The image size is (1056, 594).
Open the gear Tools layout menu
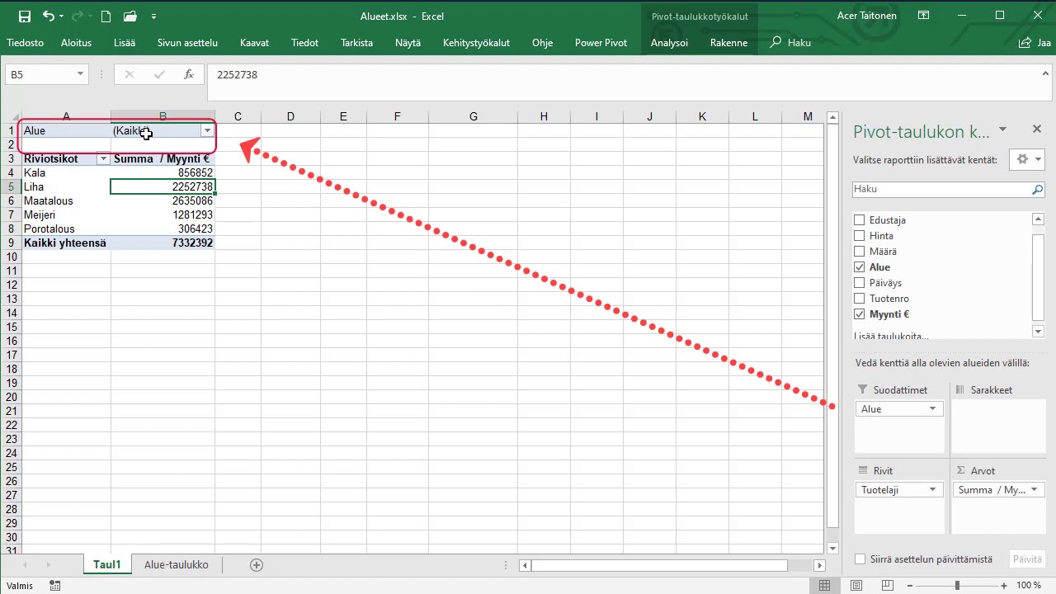point(1027,159)
